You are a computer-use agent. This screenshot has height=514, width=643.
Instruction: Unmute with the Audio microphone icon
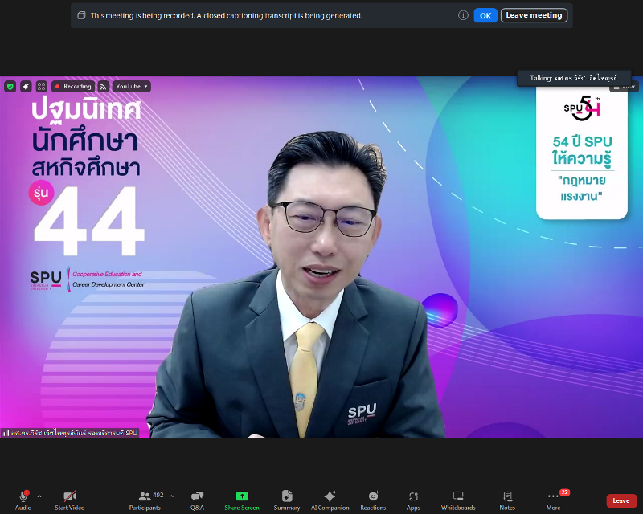coord(23,496)
